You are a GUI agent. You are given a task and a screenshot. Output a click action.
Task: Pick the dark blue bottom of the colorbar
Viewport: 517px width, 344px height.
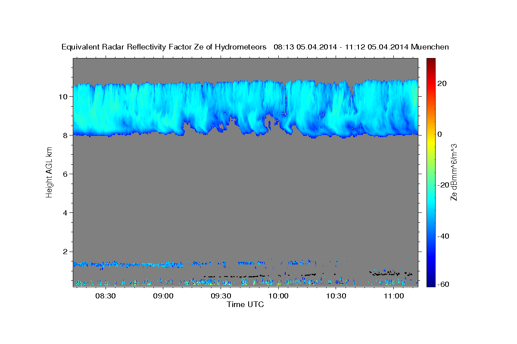[430, 283]
